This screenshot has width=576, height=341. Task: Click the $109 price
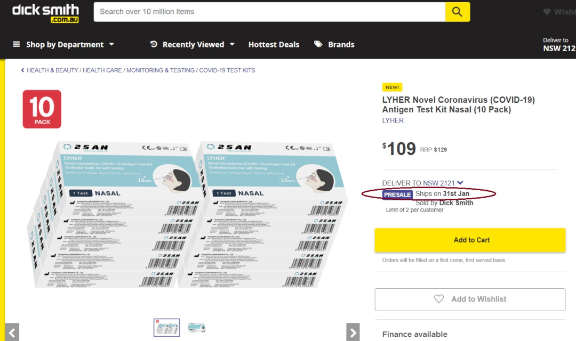tap(399, 149)
